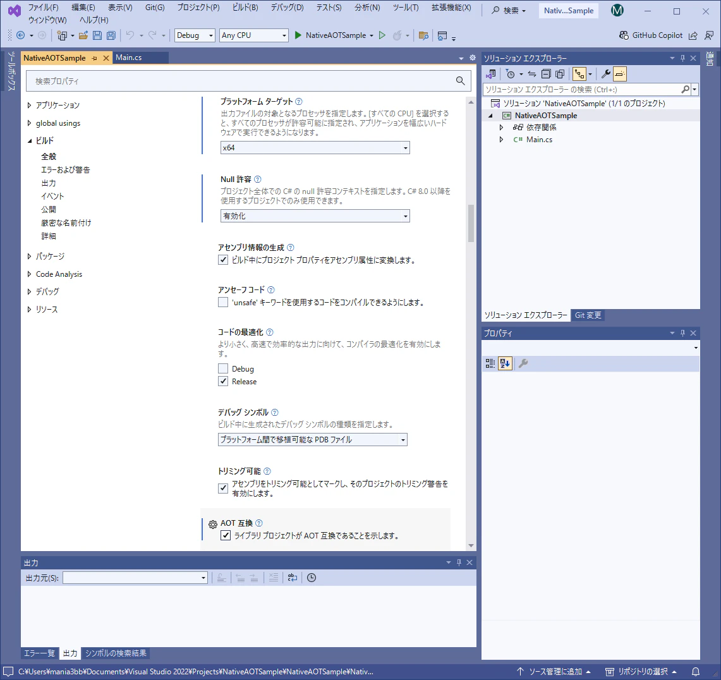Image resolution: width=721 pixels, height=680 pixels.
Task: Click the Categorized view icon in Properties
Action: click(x=490, y=363)
